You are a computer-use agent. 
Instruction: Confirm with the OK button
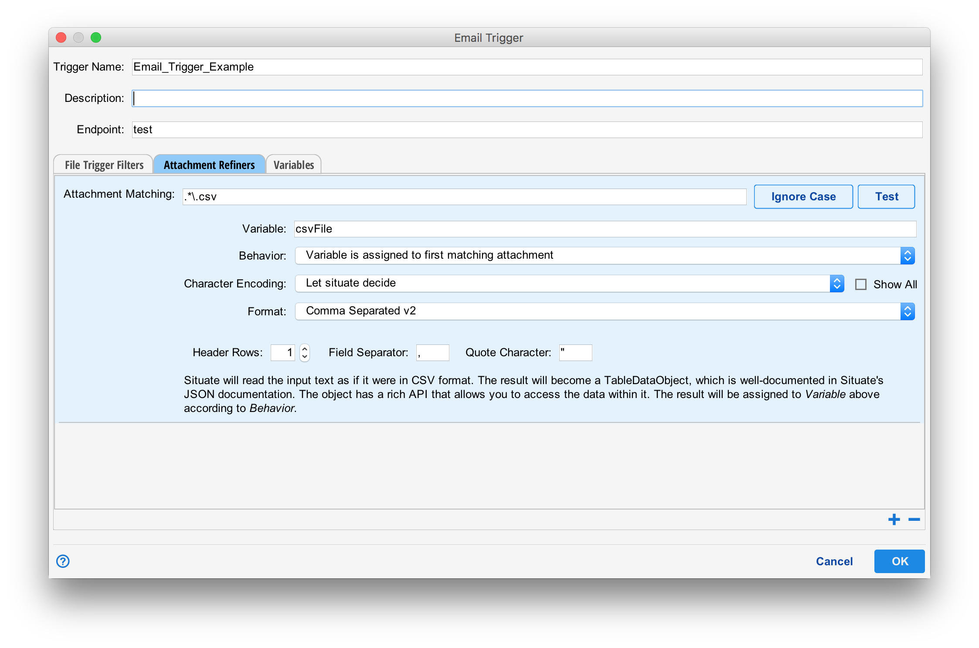(x=899, y=561)
